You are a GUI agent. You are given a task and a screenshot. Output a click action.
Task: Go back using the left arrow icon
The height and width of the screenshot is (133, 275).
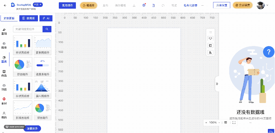coord(5,5)
